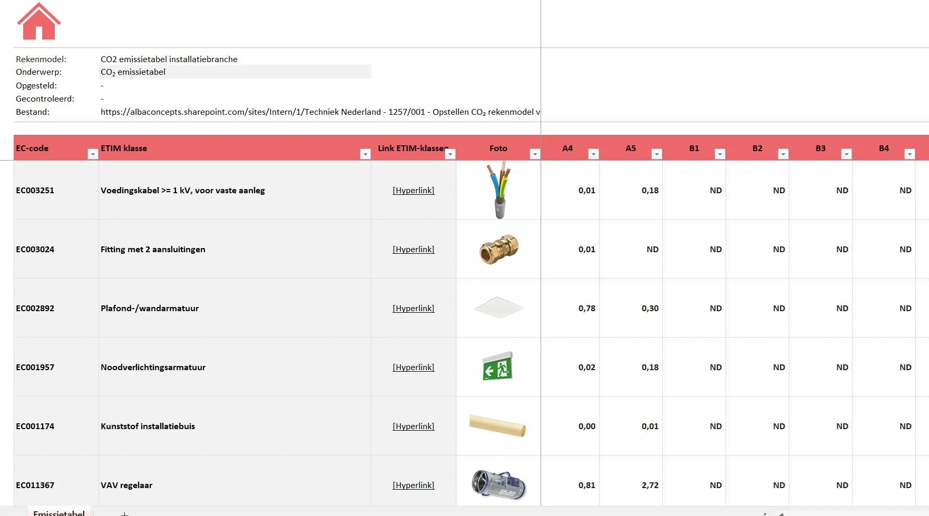Select 'CO2 emissietabel installatiebranche' text

pyautogui.click(x=169, y=59)
